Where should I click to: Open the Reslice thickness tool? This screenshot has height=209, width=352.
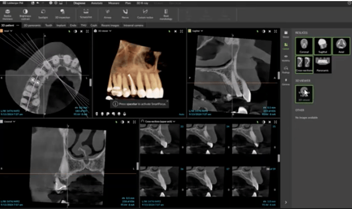point(8,14)
